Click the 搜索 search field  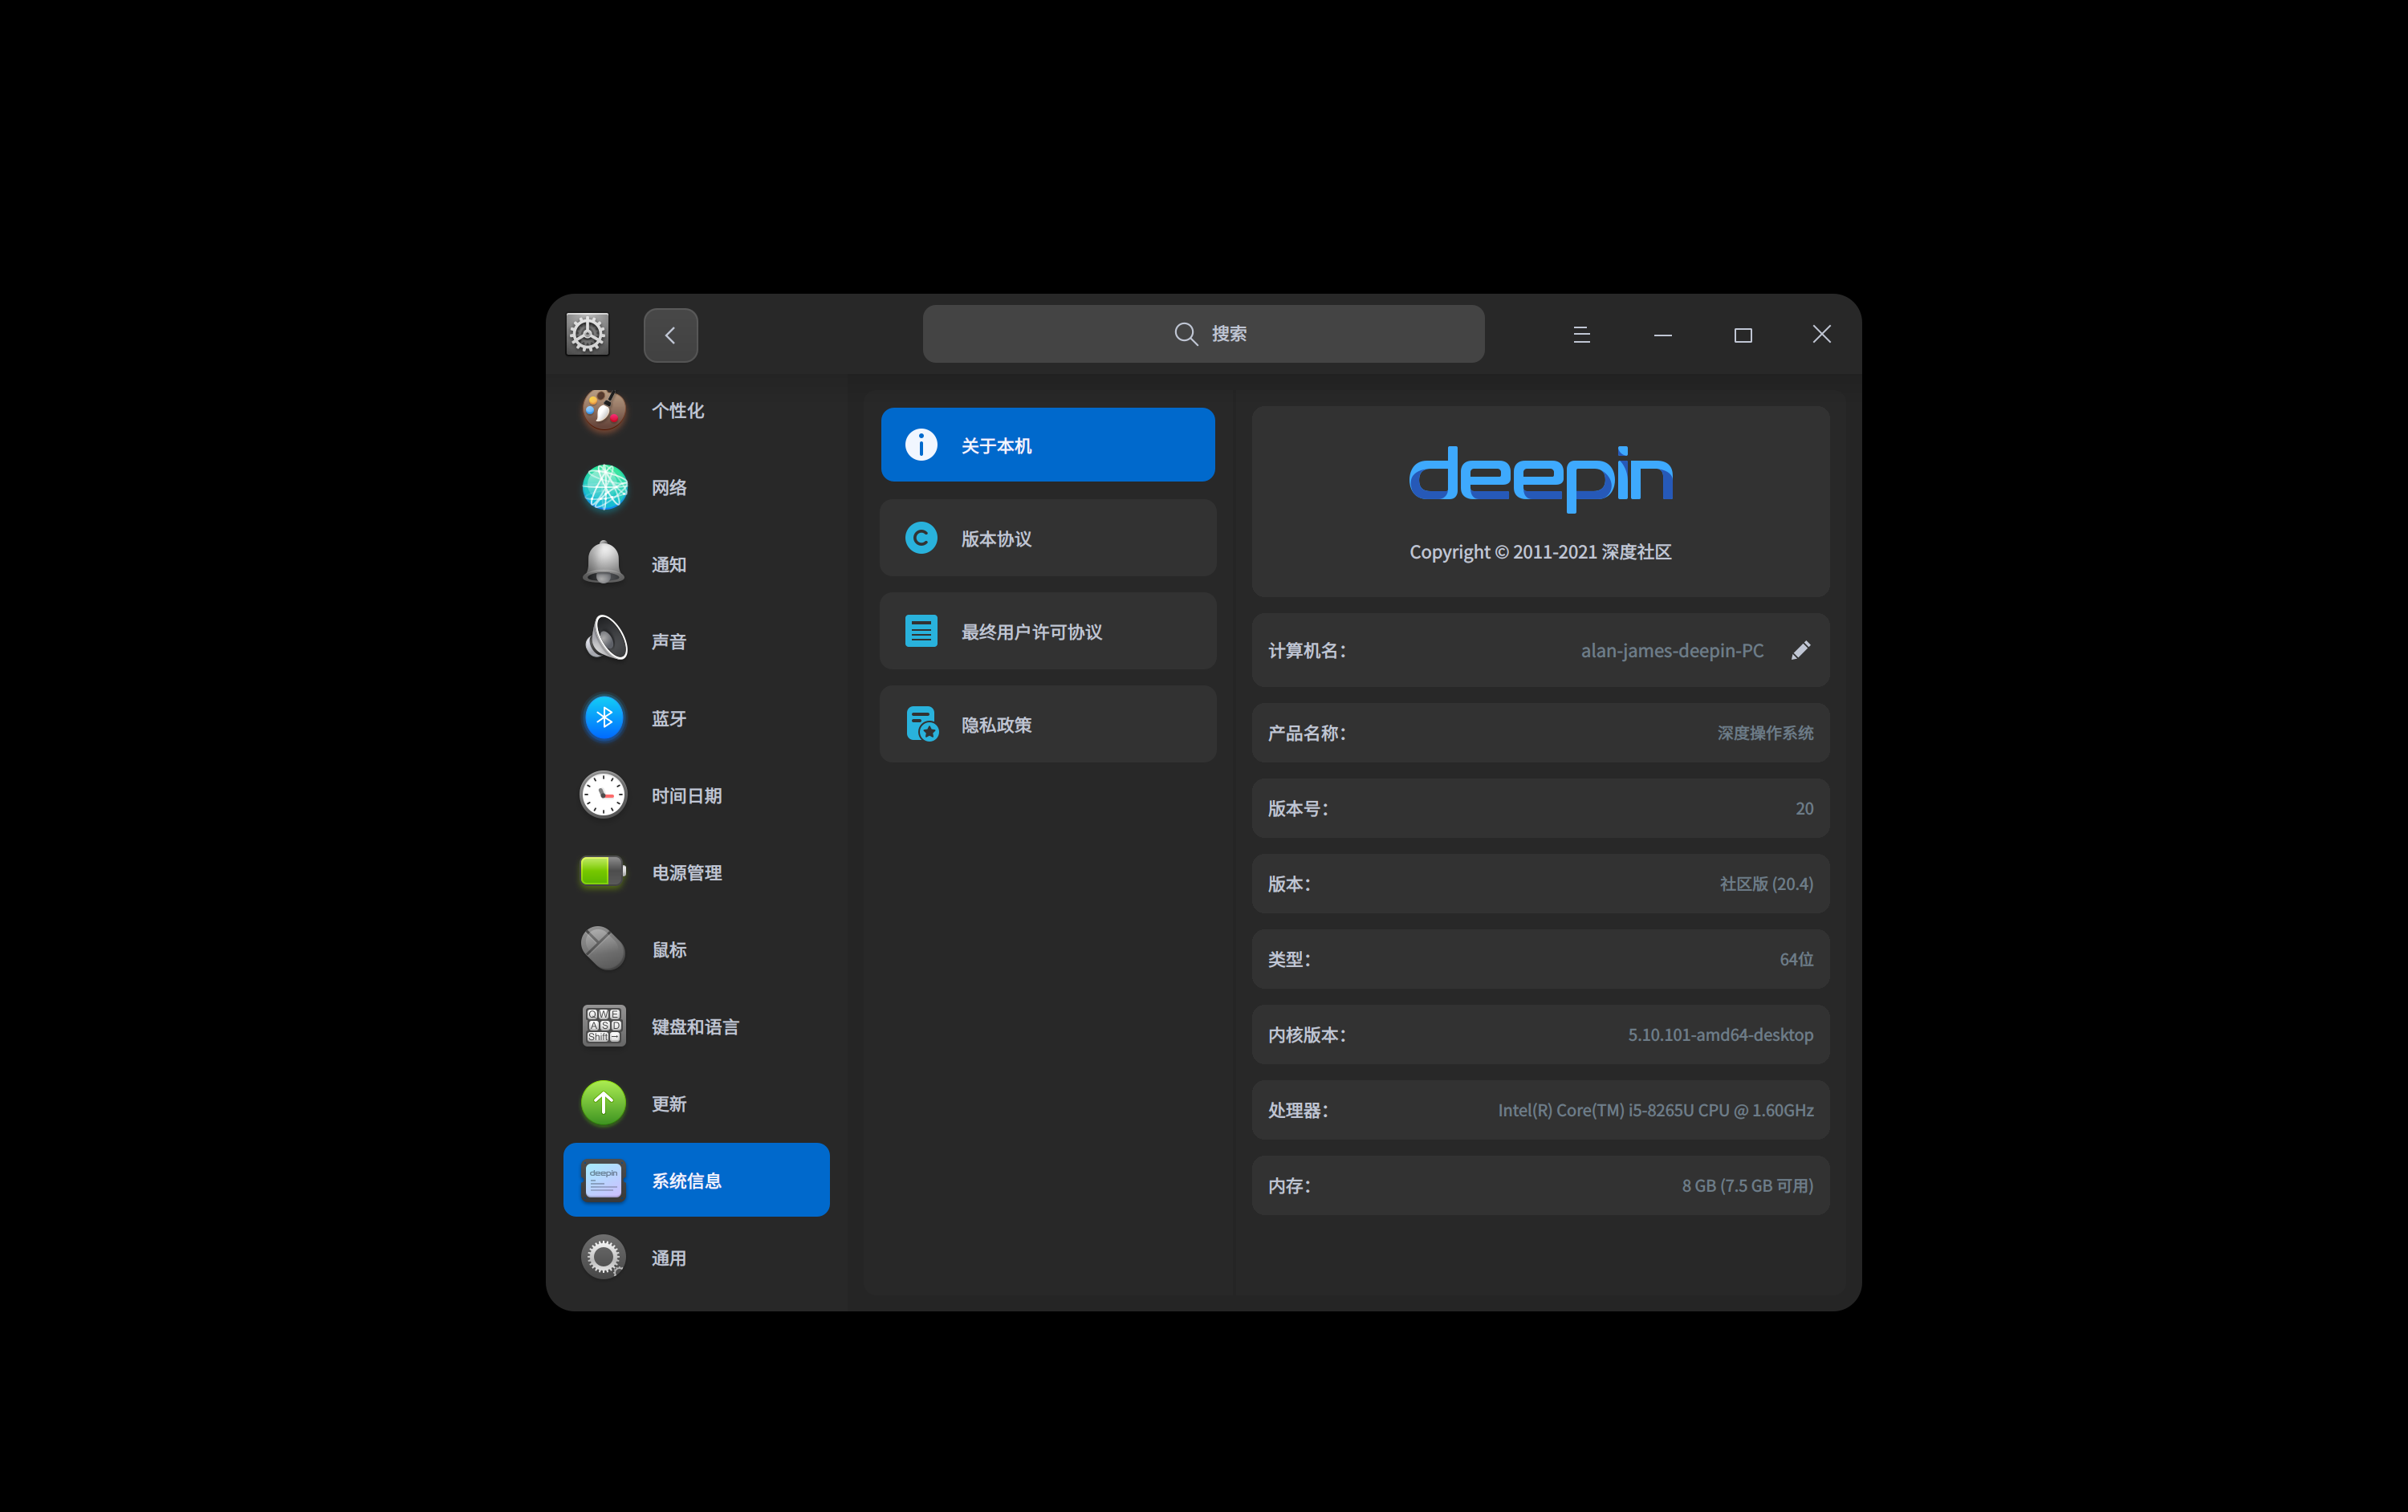[1203, 334]
